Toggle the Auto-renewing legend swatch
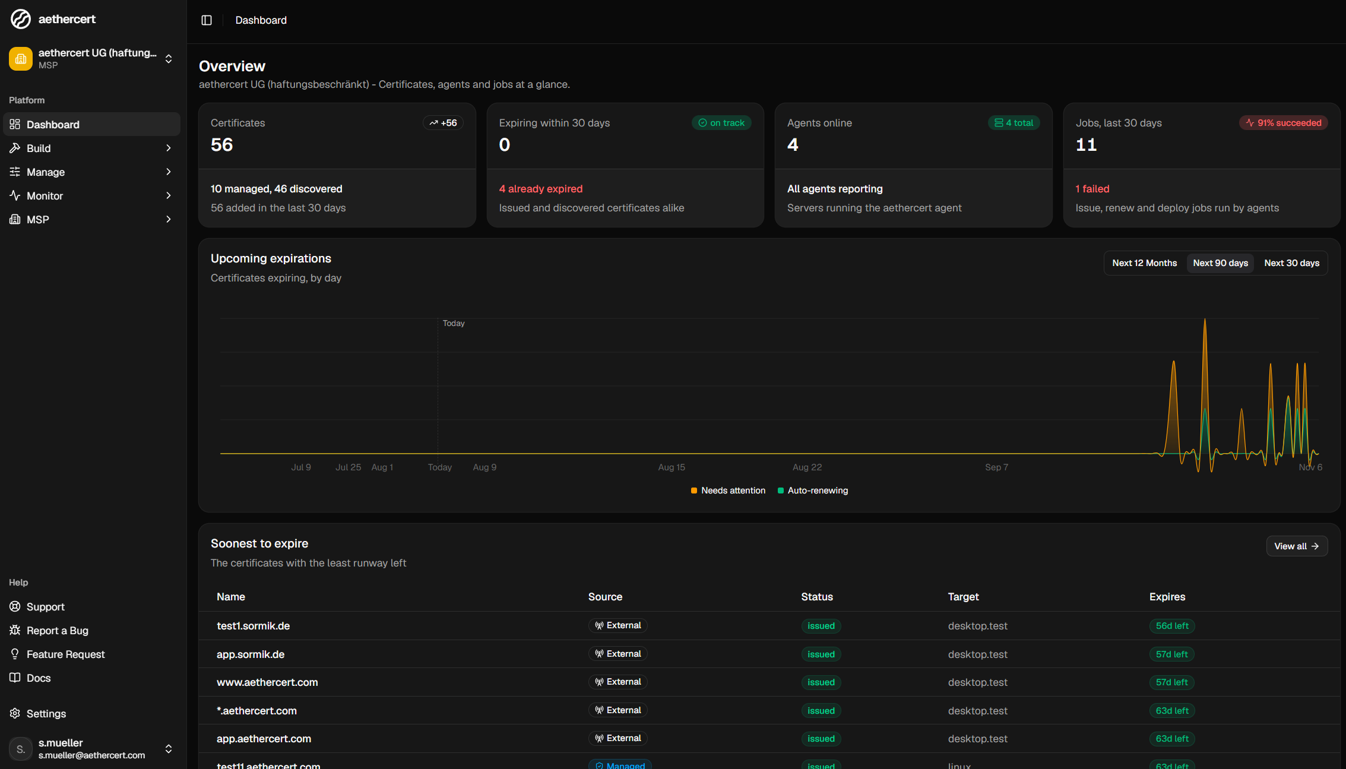The height and width of the screenshot is (769, 1346). click(x=781, y=490)
